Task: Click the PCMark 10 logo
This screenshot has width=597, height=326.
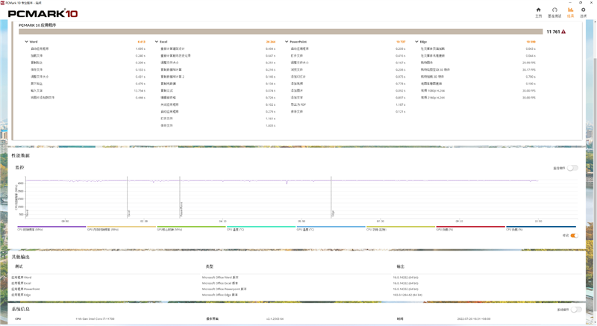Action: [43, 13]
